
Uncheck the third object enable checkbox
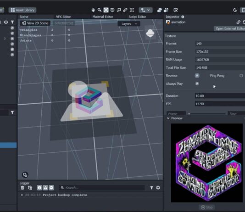[12, 39]
